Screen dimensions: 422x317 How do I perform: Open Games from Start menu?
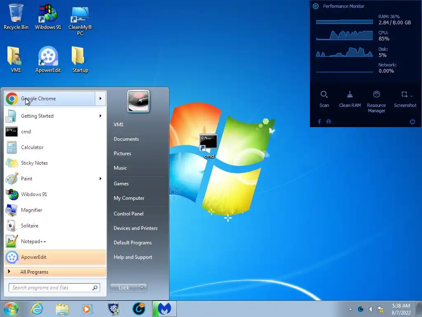121,184
